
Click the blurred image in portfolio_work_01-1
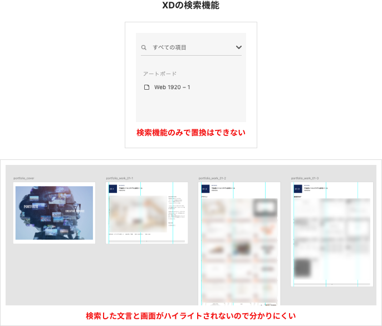tap(138, 214)
